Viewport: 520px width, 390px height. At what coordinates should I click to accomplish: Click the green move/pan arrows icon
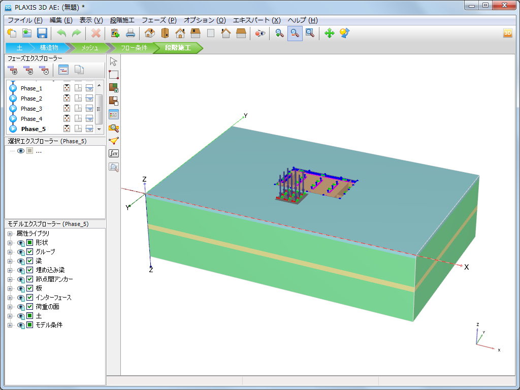point(329,34)
